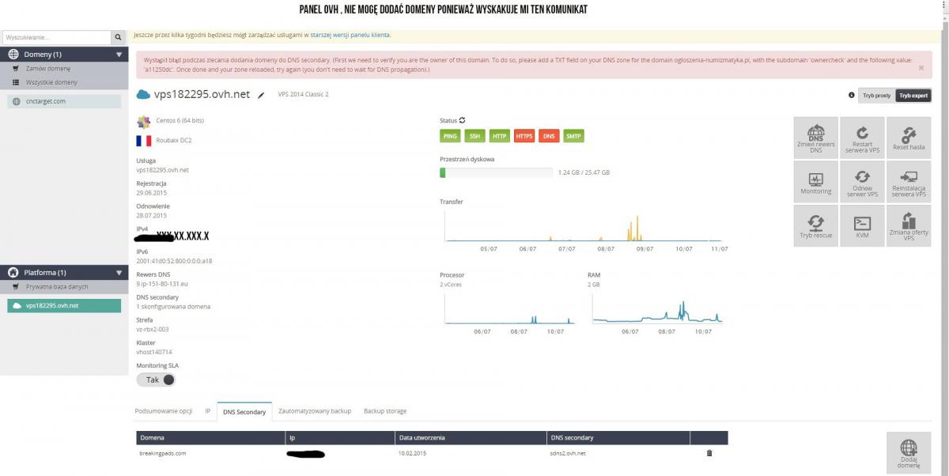Image resolution: width=949 pixels, height=476 pixels.
Task: Click the SSH status badge
Action: pyautogui.click(x=475, y=136)
